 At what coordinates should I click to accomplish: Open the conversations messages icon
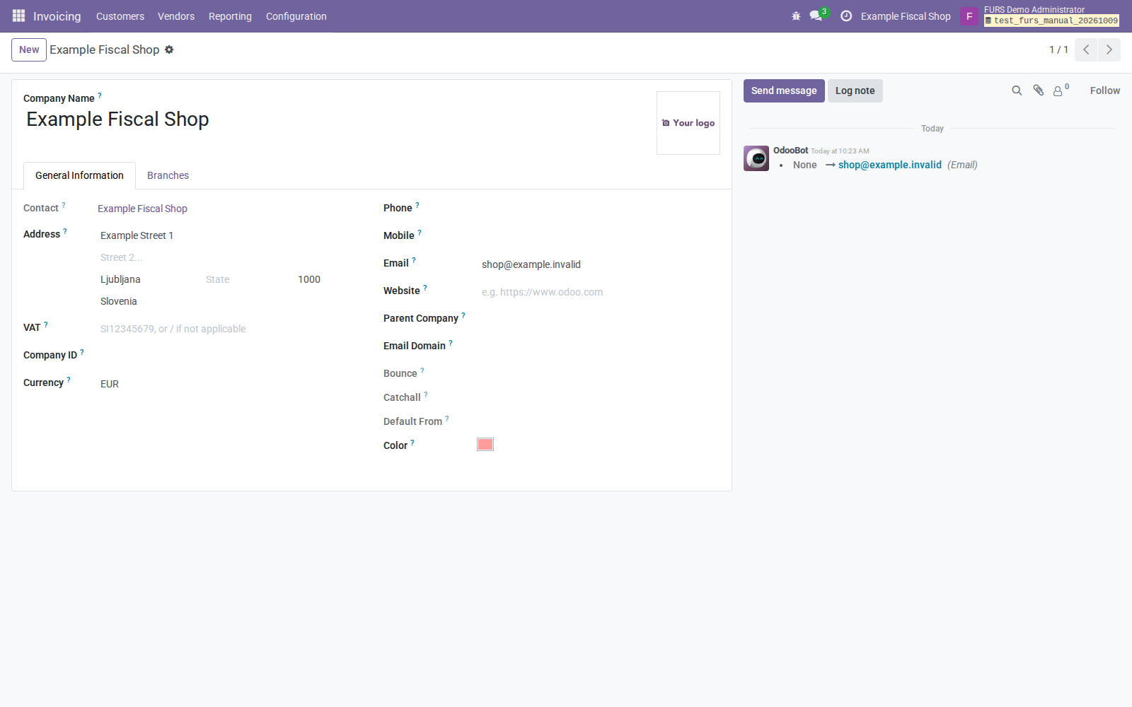816,16
